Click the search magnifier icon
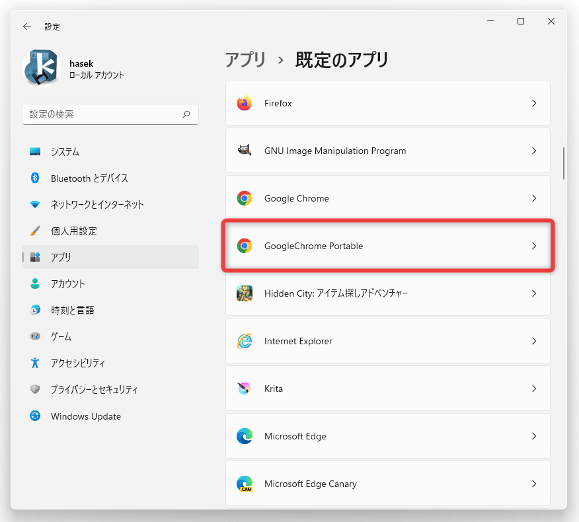The width and height of the screenshot is (579, 522). click(x=186, y=114)
